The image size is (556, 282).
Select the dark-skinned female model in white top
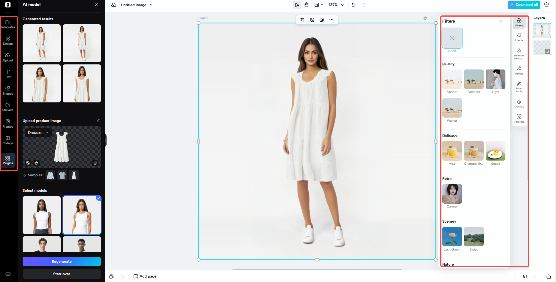click(x=42, y=215)
